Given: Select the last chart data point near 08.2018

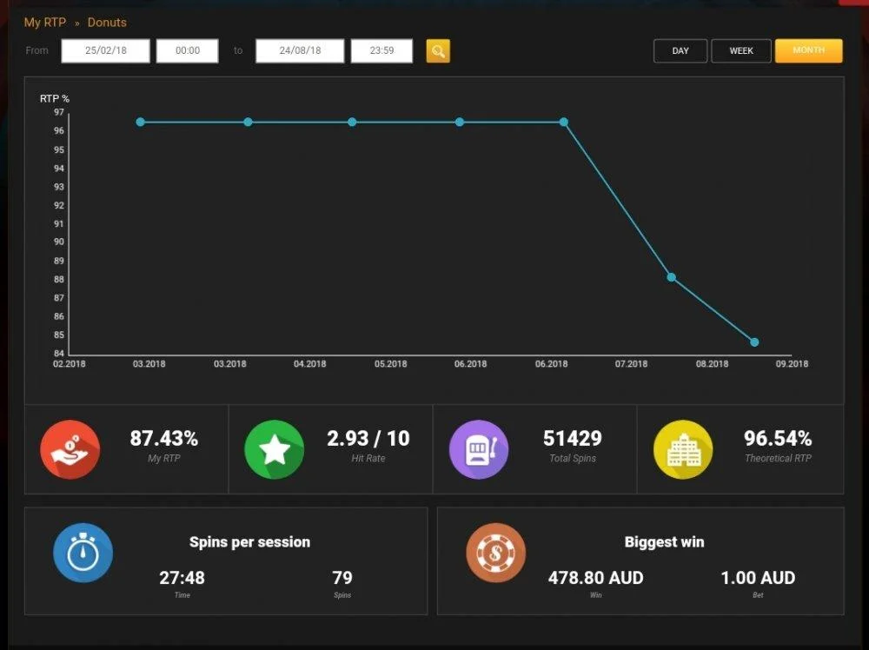Looking at the screenshot, I should point(754,342).
